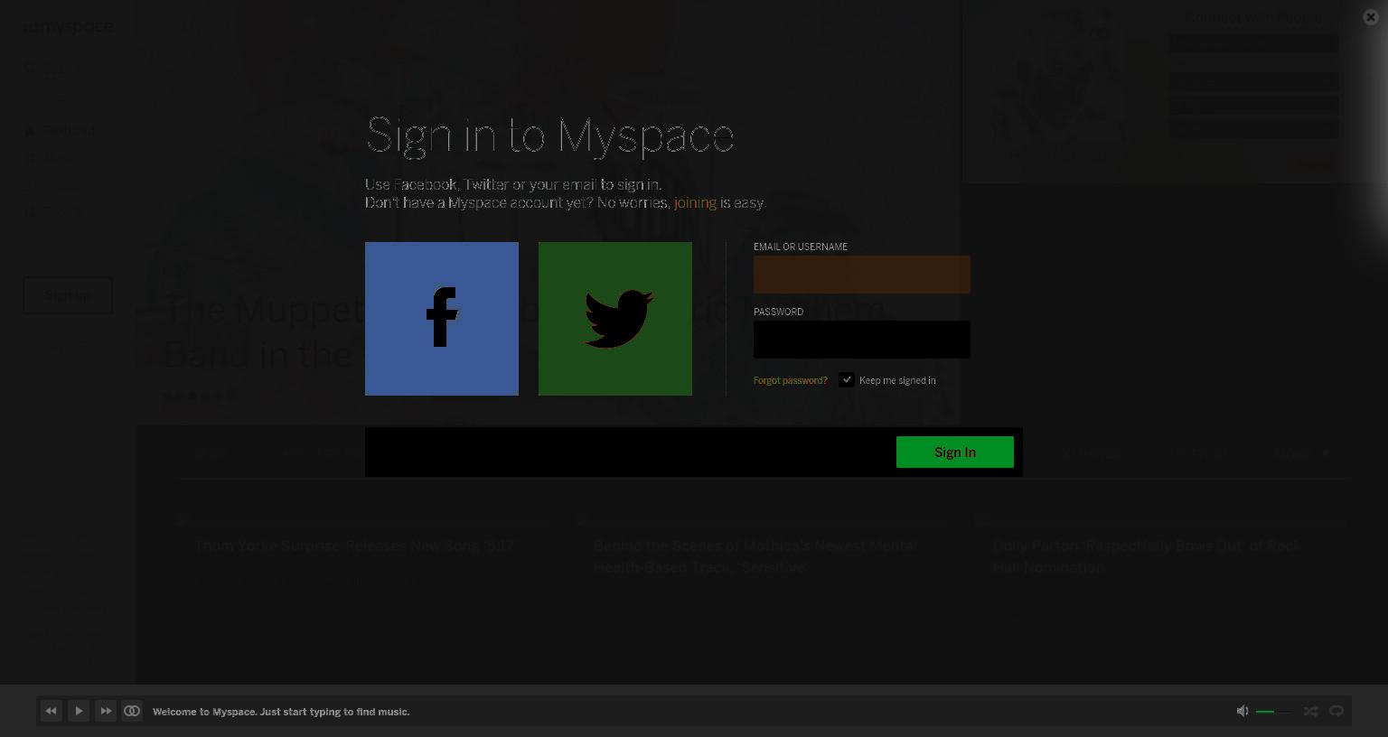
Task: Sign in with the Twitter bird button
Action: 615,319
